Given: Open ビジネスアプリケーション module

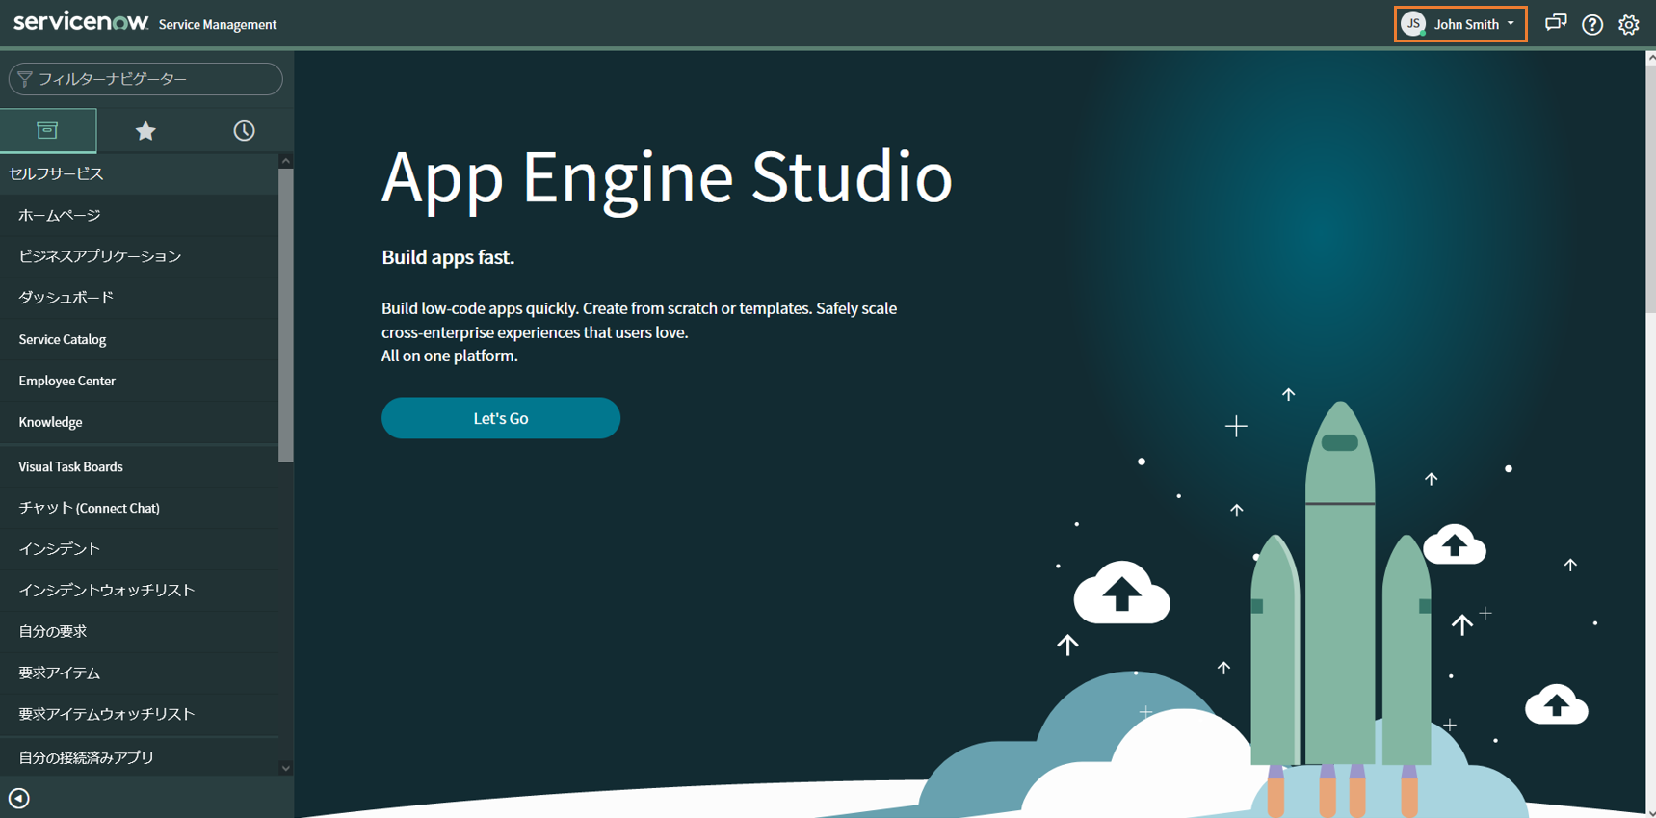Looking at the screenshot, I should (140, 256).
